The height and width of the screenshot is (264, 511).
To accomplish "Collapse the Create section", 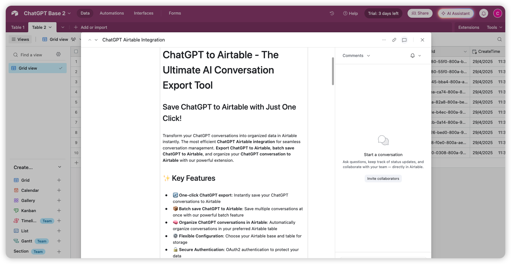I will [x=60, y=167].
